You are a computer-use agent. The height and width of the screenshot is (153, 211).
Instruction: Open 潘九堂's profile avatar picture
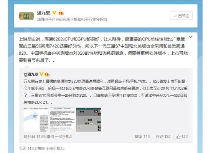[26, 16]
